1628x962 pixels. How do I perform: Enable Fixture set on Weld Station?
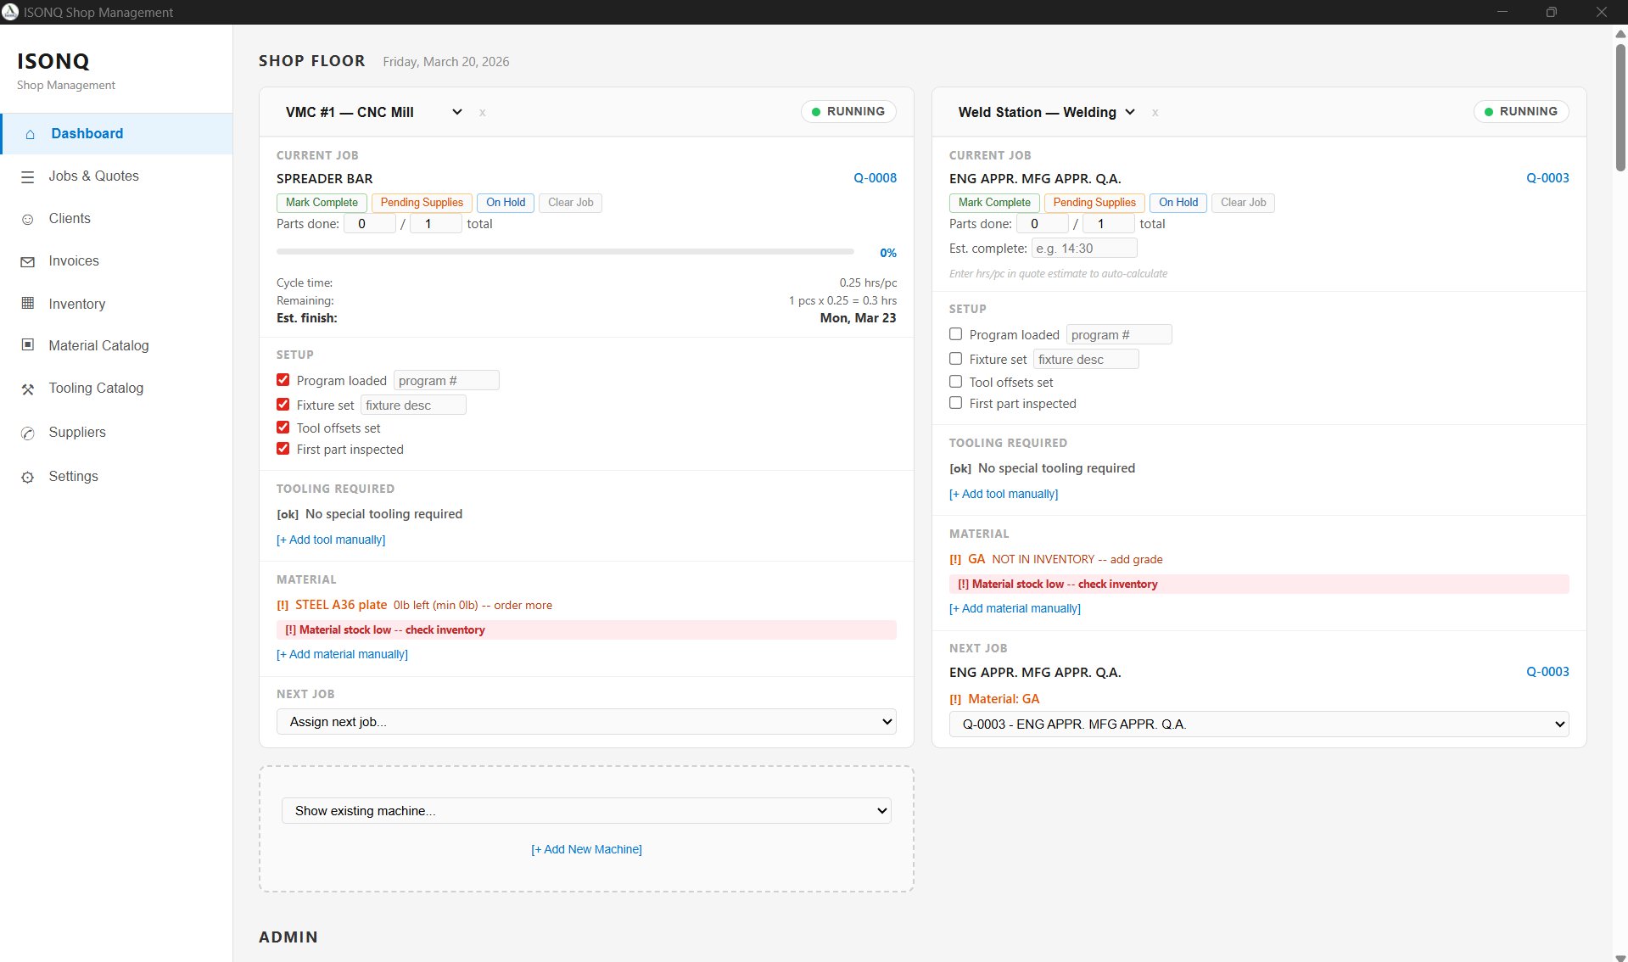tap(956, 359)
